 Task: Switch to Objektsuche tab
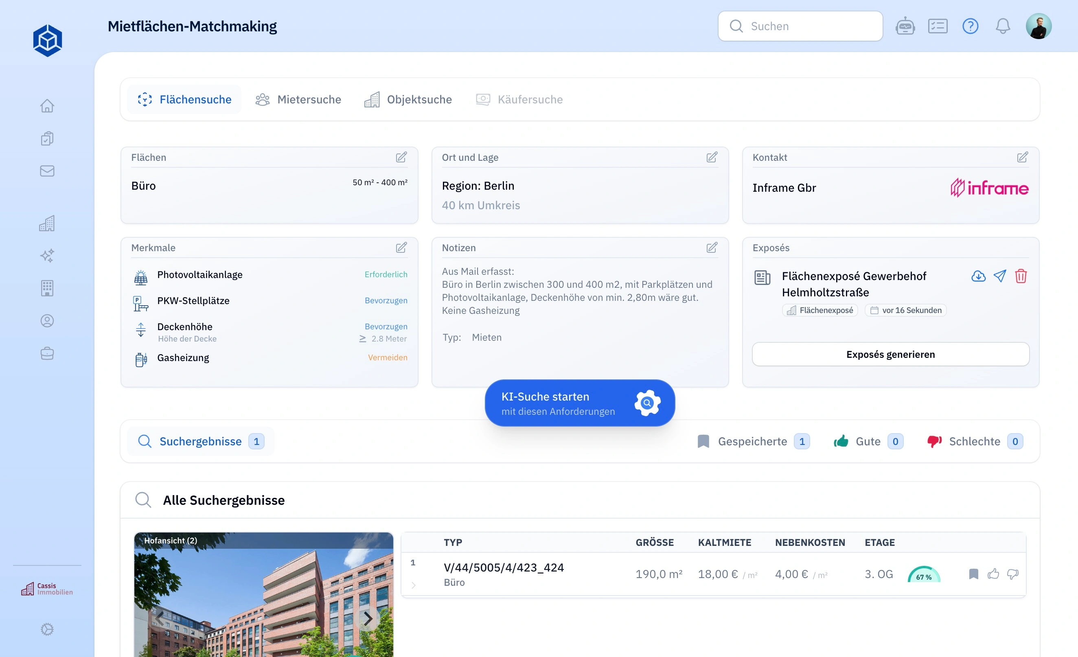[x=408, y=99]
